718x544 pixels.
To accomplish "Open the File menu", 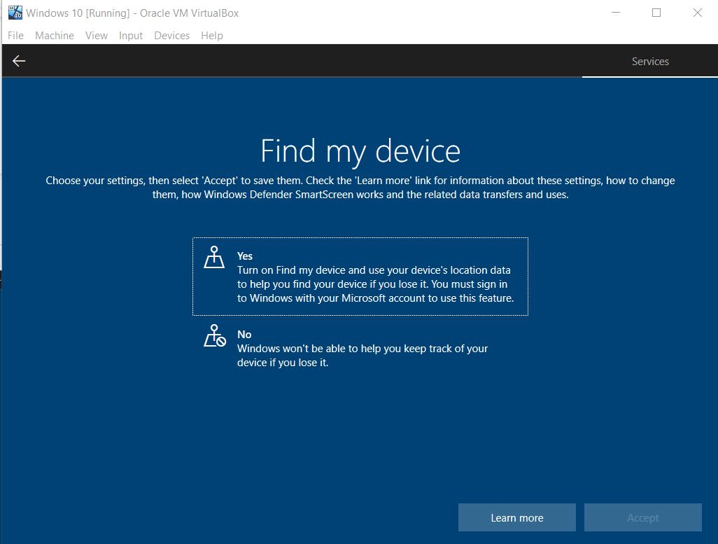I will [x=15, y=36].
